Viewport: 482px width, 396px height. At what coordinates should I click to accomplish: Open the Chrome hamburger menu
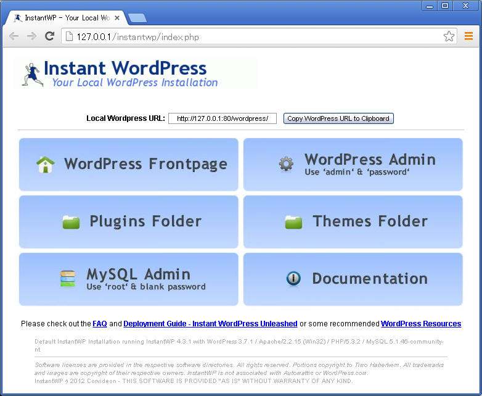(x=468, y=36)
